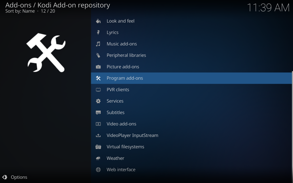Click the music note icon for Music add-ons

(x=98, y=44)
